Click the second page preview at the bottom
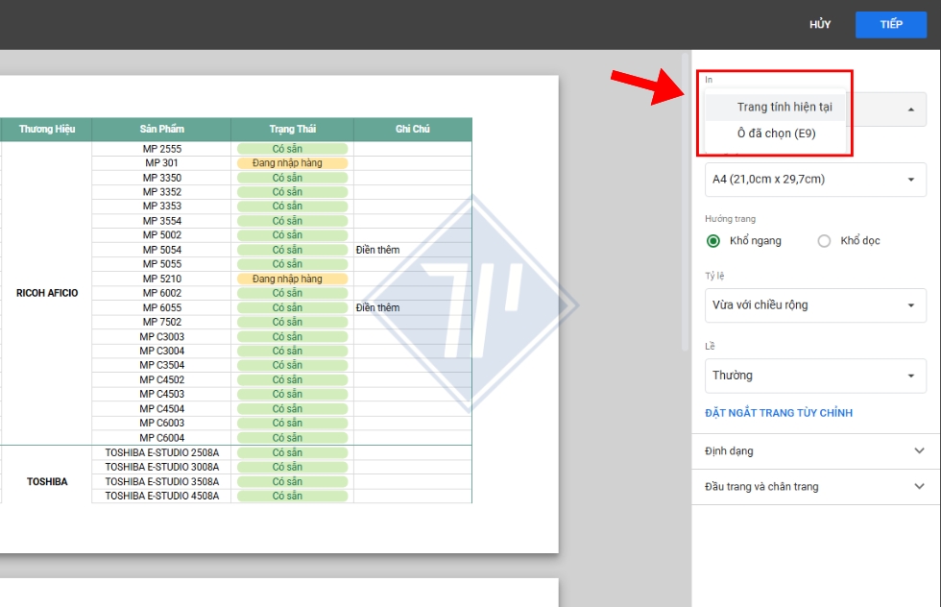Viewport: 941px width, 607px height. (278, 594)
